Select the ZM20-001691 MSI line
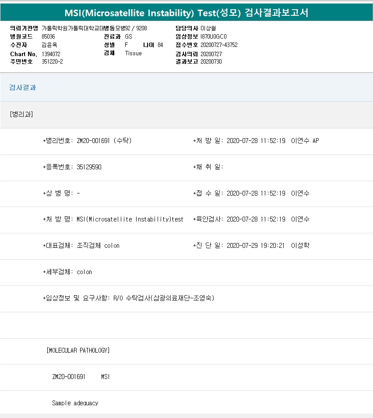This screenshot has height=418, width=373. 81,377
